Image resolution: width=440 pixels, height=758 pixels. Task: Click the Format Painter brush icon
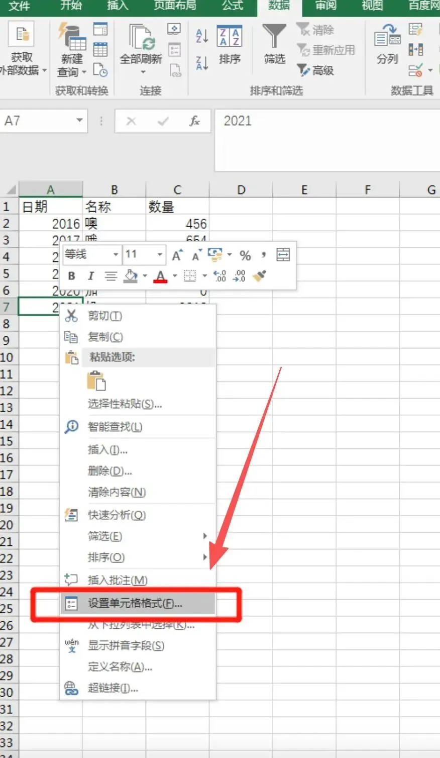259,275
